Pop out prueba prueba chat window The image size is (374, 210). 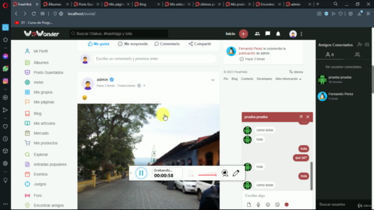301,117
